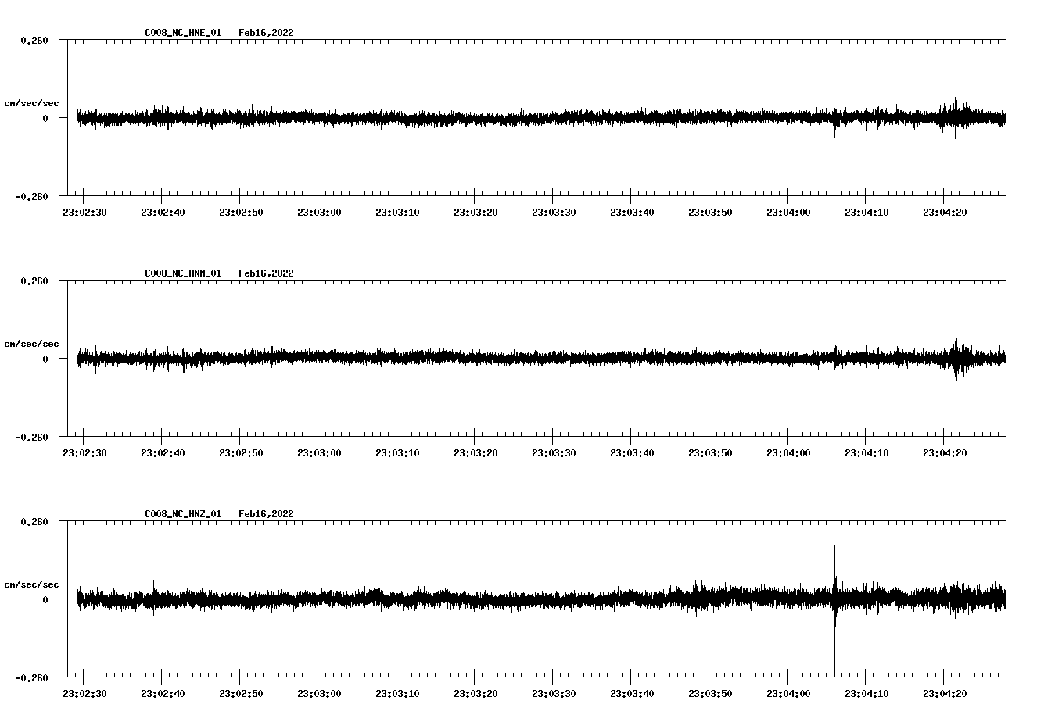Pick 23:03:00 below the HNZ trace

click(319, 694)
